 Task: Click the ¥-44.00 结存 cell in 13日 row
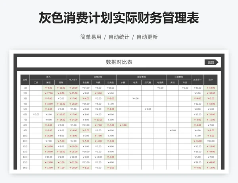point(211,152)
